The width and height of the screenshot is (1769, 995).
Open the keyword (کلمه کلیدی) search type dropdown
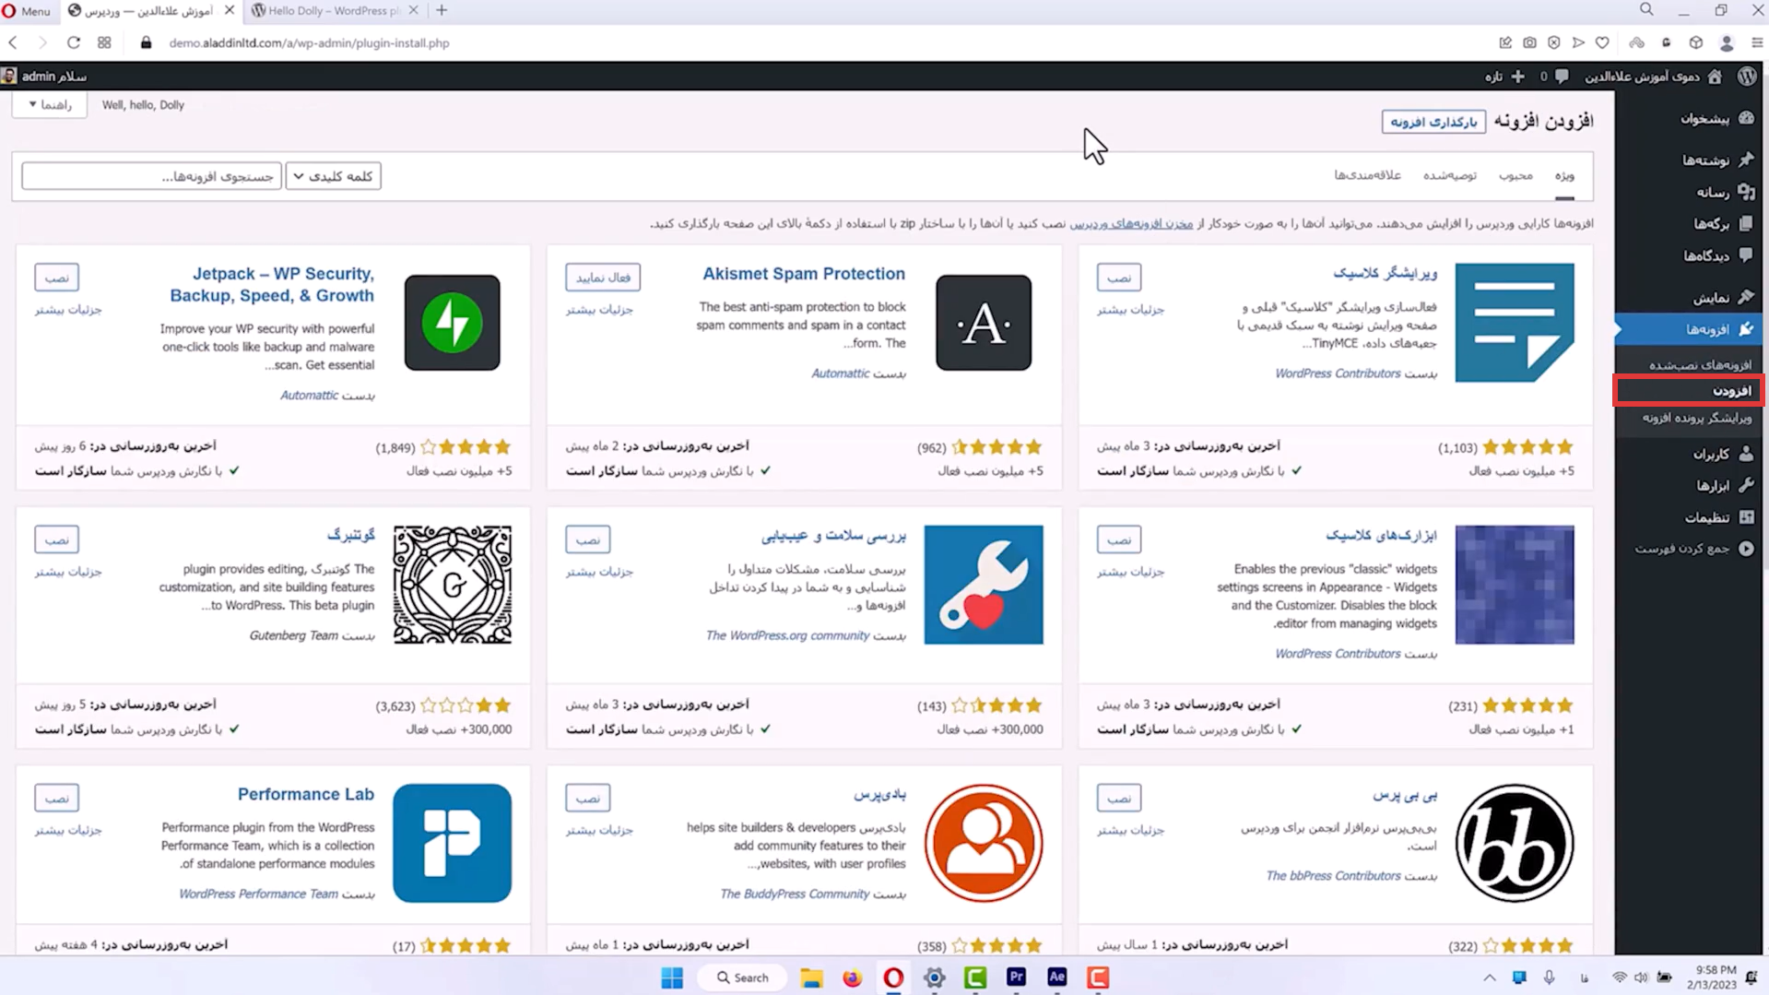point(334,176)
